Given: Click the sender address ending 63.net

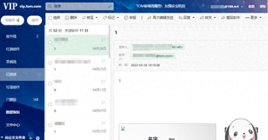Looking at the screenshot, I should tap(158, 47).
